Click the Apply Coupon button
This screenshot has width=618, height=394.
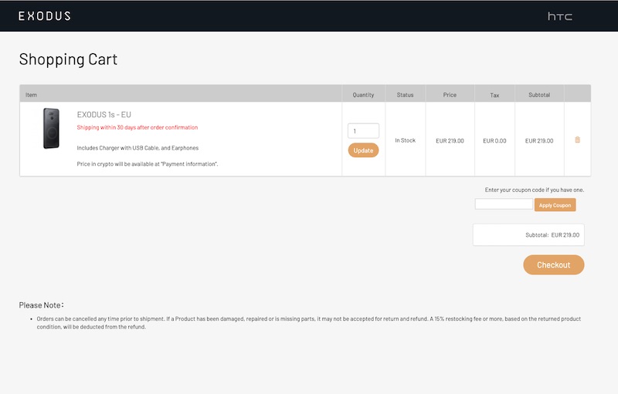coord(555,205)
